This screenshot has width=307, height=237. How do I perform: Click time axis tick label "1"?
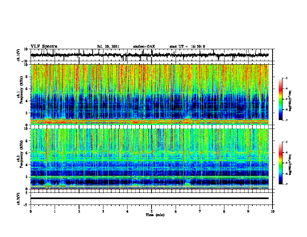pyautogui.click(x=55, y=211)
